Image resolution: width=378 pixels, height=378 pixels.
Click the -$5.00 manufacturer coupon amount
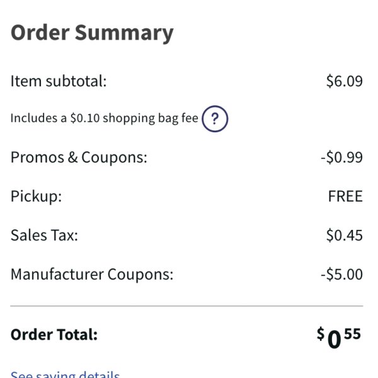pos(341,274)
